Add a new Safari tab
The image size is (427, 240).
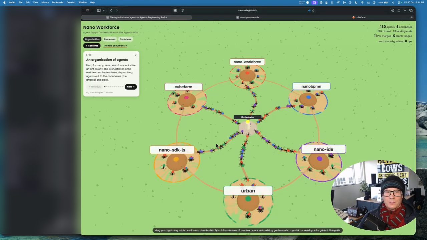405,10
